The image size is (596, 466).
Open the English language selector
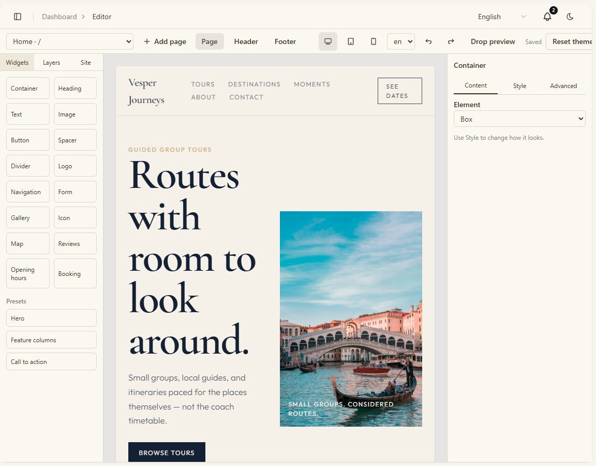[x=501, y=17]
